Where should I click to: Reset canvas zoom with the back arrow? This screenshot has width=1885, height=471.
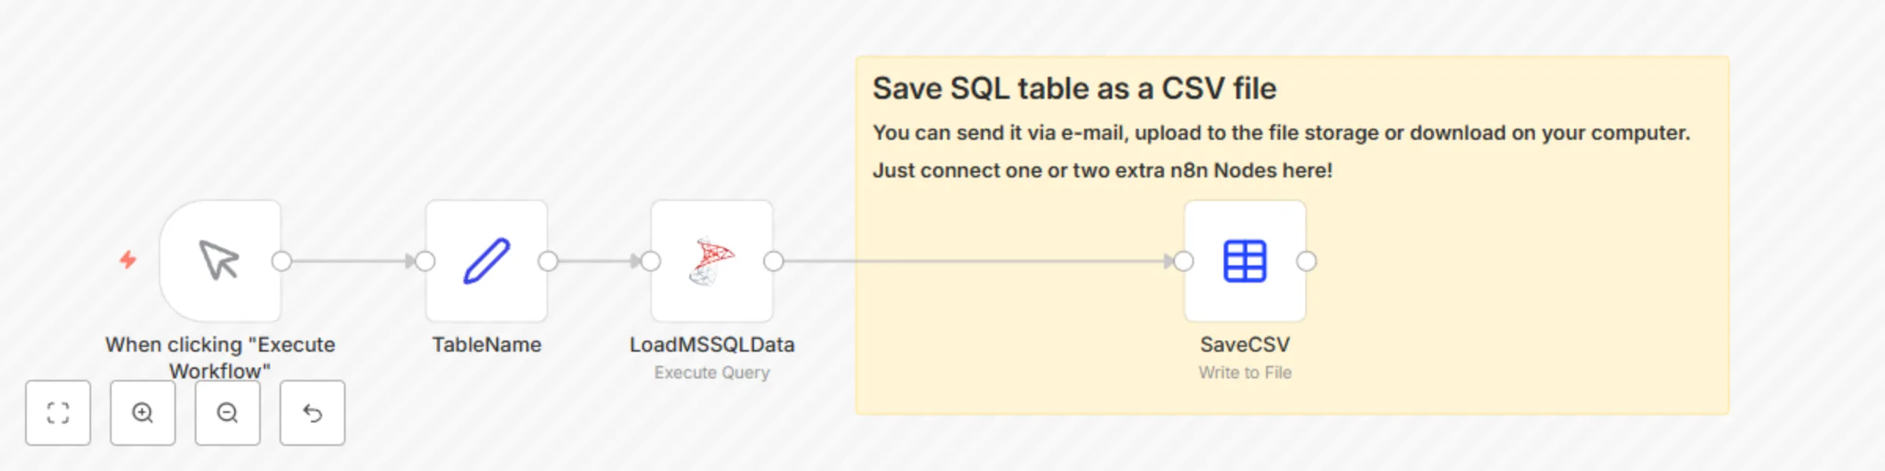313,413
